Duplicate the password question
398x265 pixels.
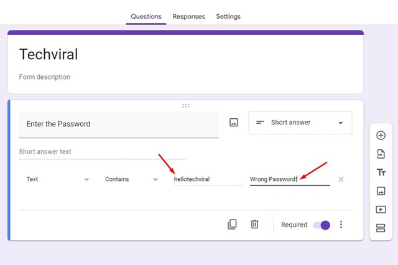[232, 225]
